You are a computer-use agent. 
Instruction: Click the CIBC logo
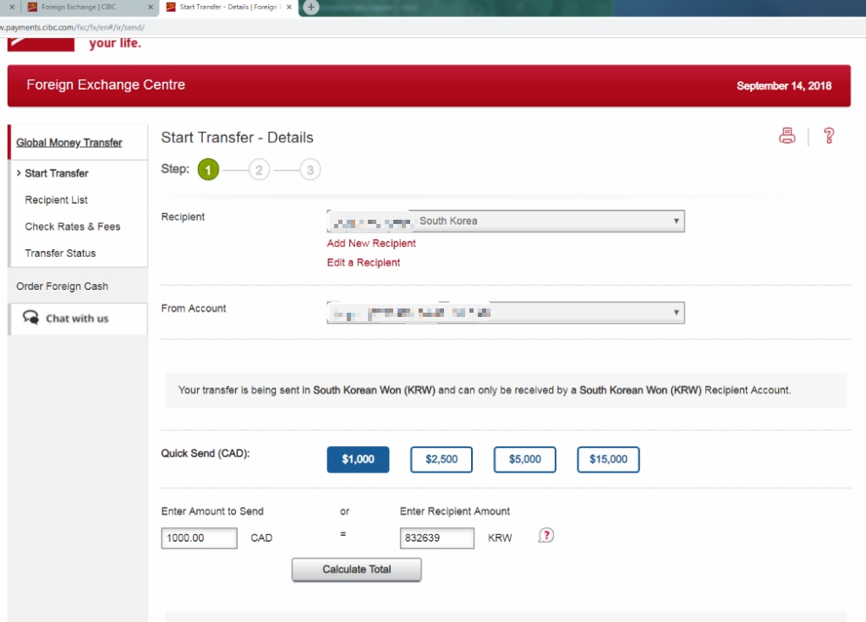[41, 44]
